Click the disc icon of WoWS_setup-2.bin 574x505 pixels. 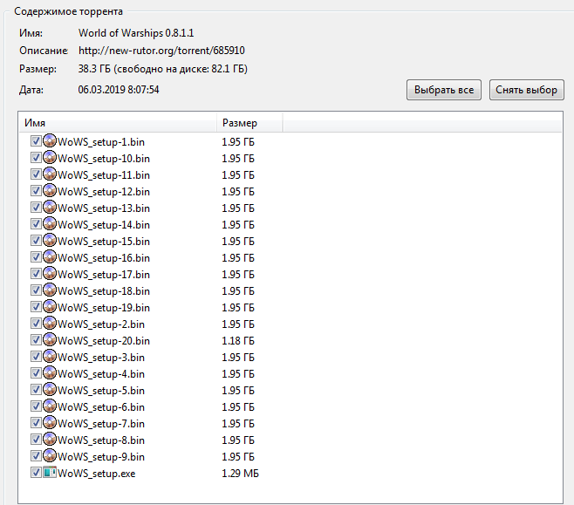click(50, 324)
